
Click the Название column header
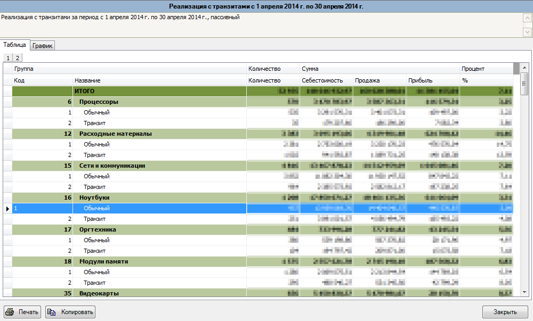[x=160, y=80]
